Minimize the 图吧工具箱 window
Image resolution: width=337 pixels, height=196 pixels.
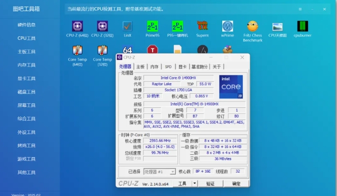click(x=312, y=9)
